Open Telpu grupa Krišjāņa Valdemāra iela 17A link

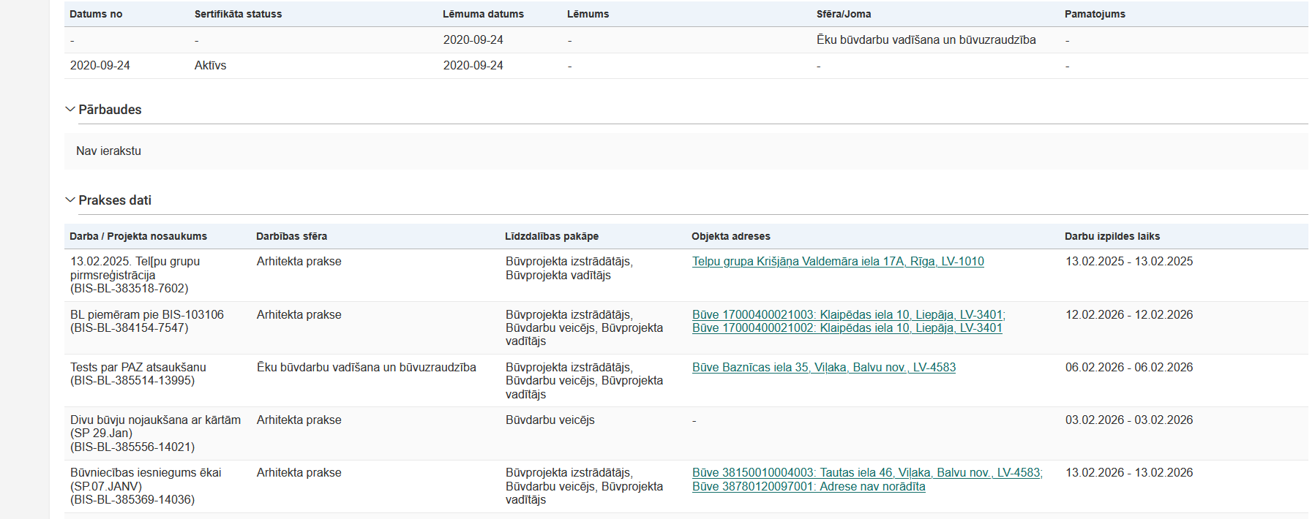coord(837,262)
